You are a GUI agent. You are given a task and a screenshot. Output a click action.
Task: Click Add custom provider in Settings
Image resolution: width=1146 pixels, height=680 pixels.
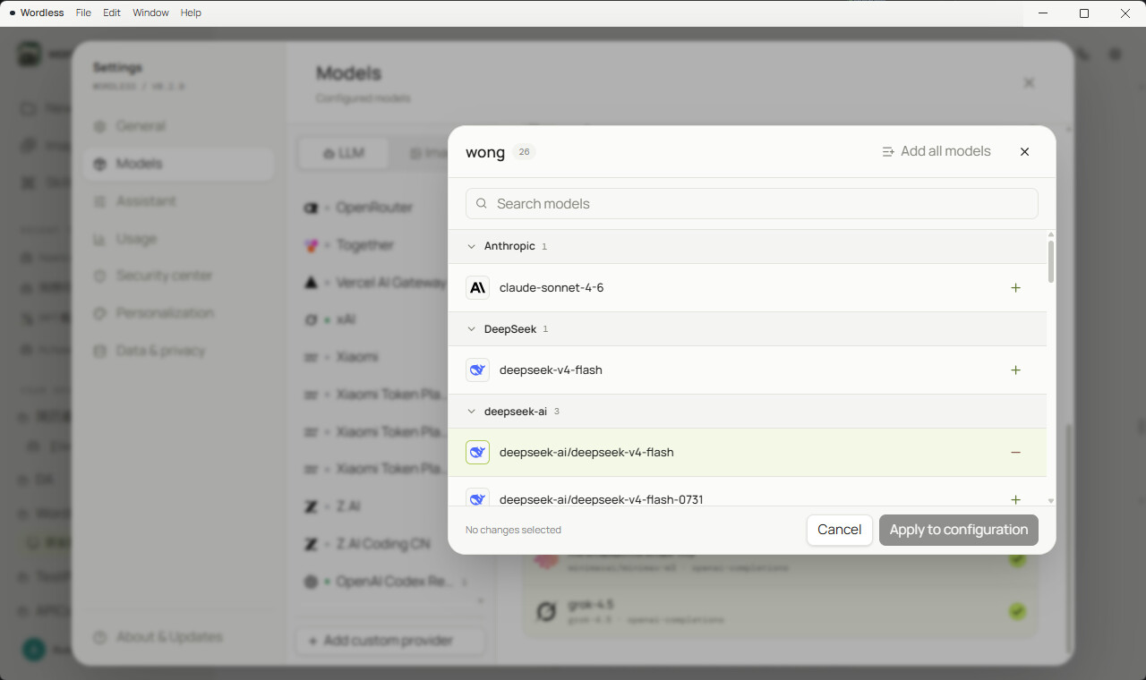(x=390, y=641)
